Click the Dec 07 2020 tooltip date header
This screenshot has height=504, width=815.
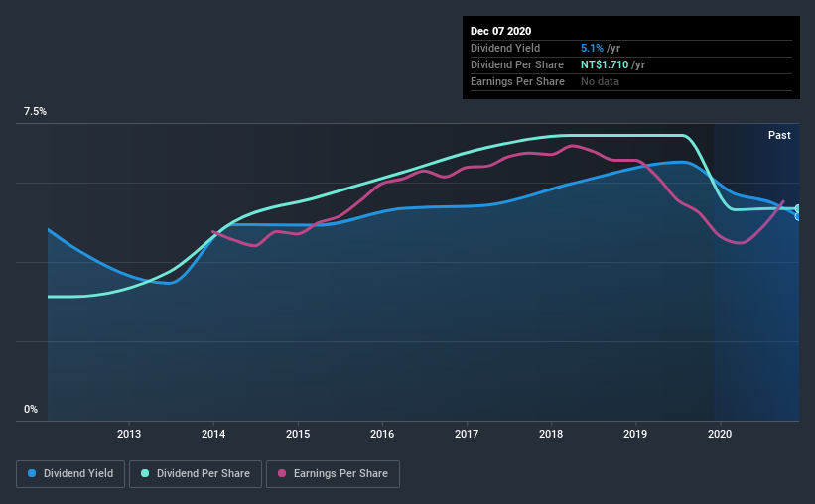pyautogui.click(x=500, y=31)
